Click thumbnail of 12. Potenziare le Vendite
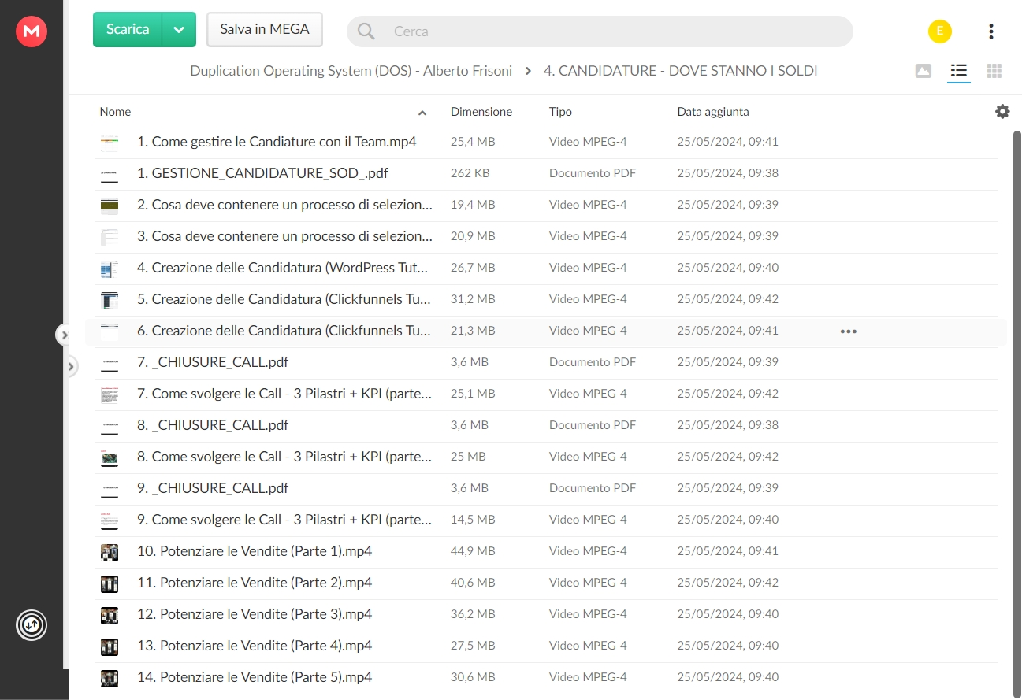The height and width of the screenshot is (700, 1022). (x=110, y=616)
